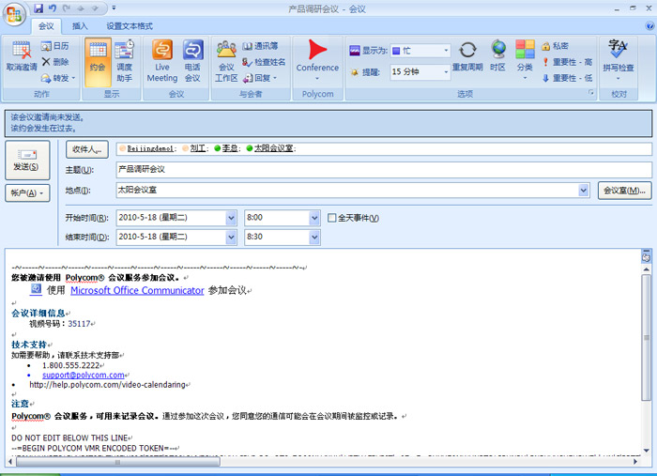Open the Show As (显示为) busy dropdown
The width and height of the screenshot is (657, 476).
[445, 51]
